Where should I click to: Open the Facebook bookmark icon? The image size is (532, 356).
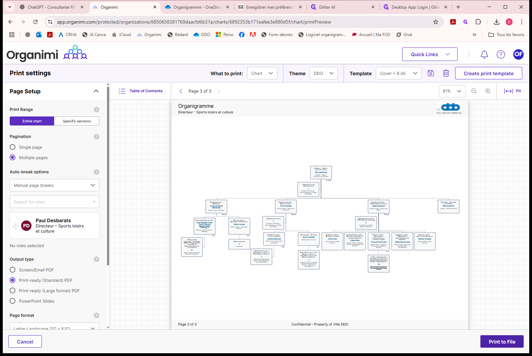click(x=242, y=35)
